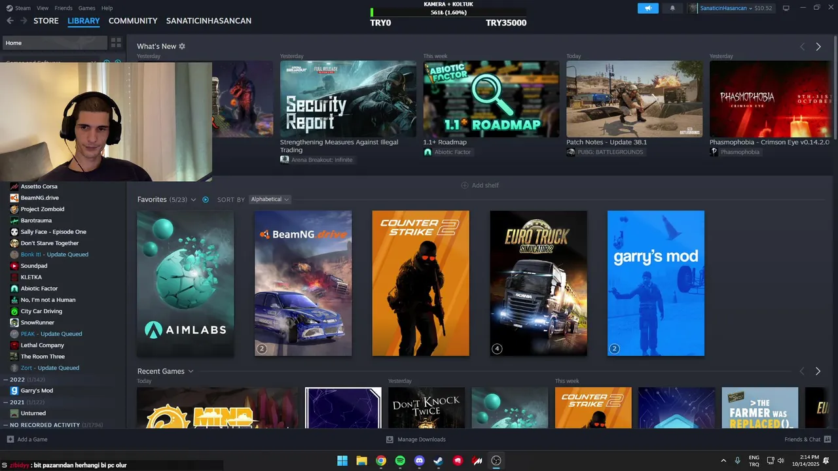Screen dimensions: 838x471
Task: Switch to the STORE tab
Action: [x=46, y=21]
